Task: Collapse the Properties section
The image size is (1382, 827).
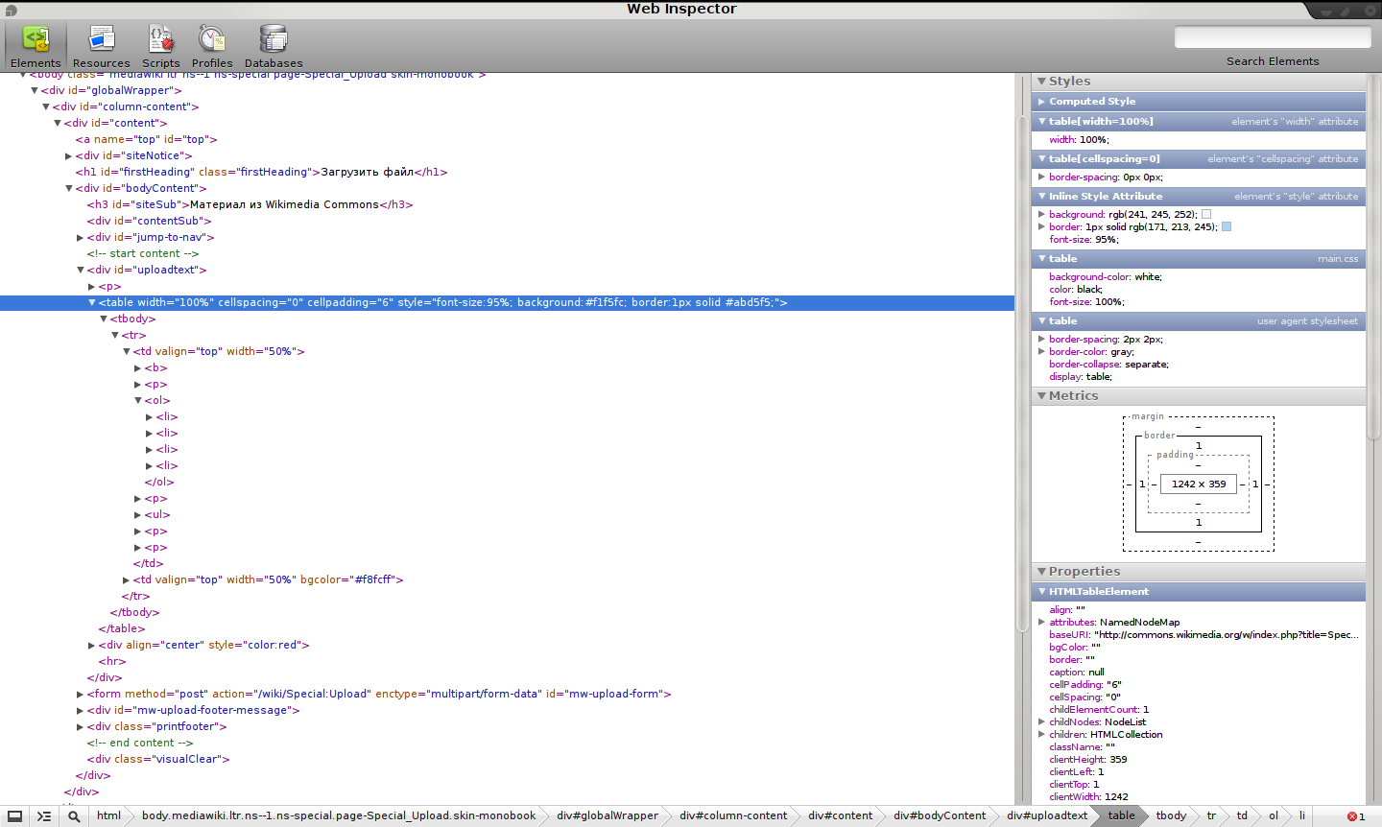Action: pyautogui.click(x=1042, y=571)
